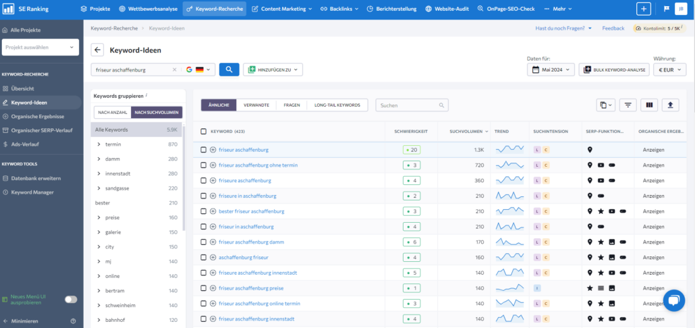695x328 pixels.
Task: Open the Feedback link
Action: point(613,28)
